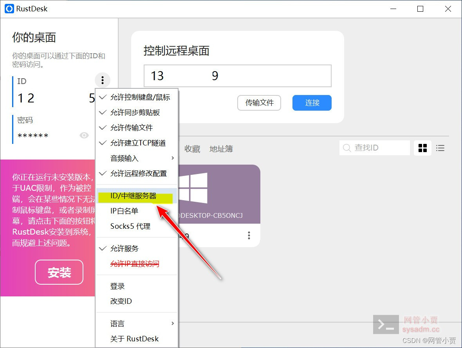Expand the 音频输入 submenu
Image resolution: width=462 pixels, height=348 pixels.
click(x=137, y=158)
